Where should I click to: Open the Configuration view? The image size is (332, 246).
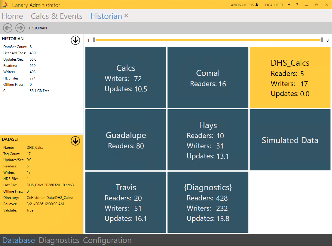[107, 240]
